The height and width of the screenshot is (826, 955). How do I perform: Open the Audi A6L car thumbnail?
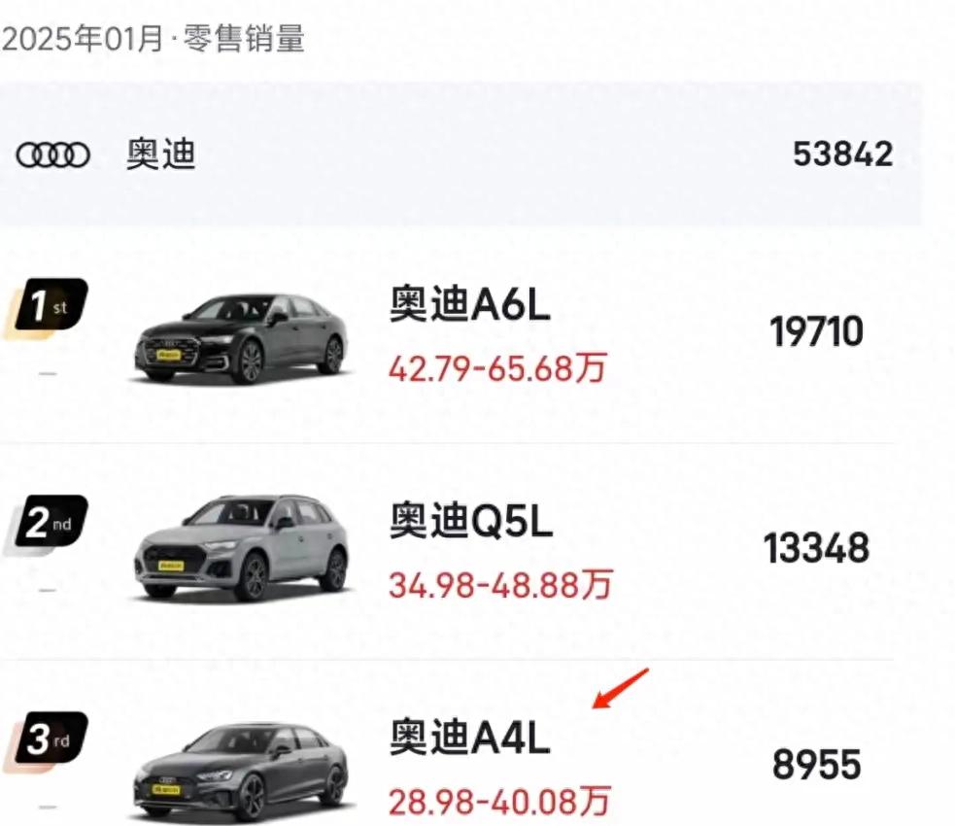[x=240, y=337]
